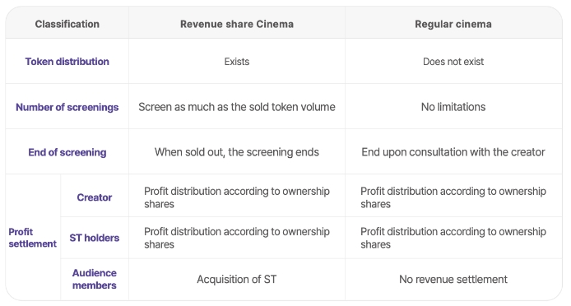Click Acquisition of ST cell
Image resolution: width=571 pixels, height=306 pixels.
[x=237, y=280]
